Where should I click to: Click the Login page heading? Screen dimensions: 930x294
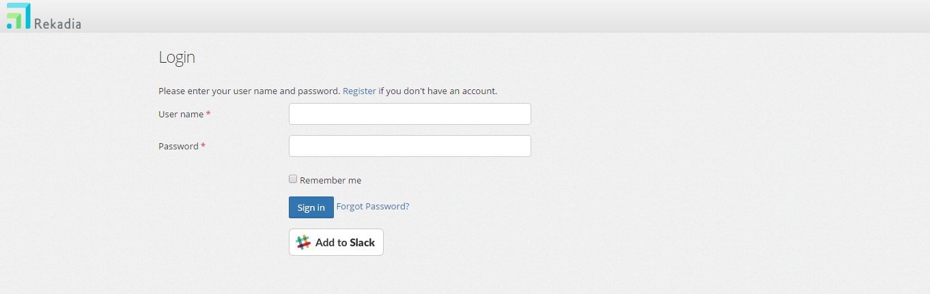coord(177,57)
